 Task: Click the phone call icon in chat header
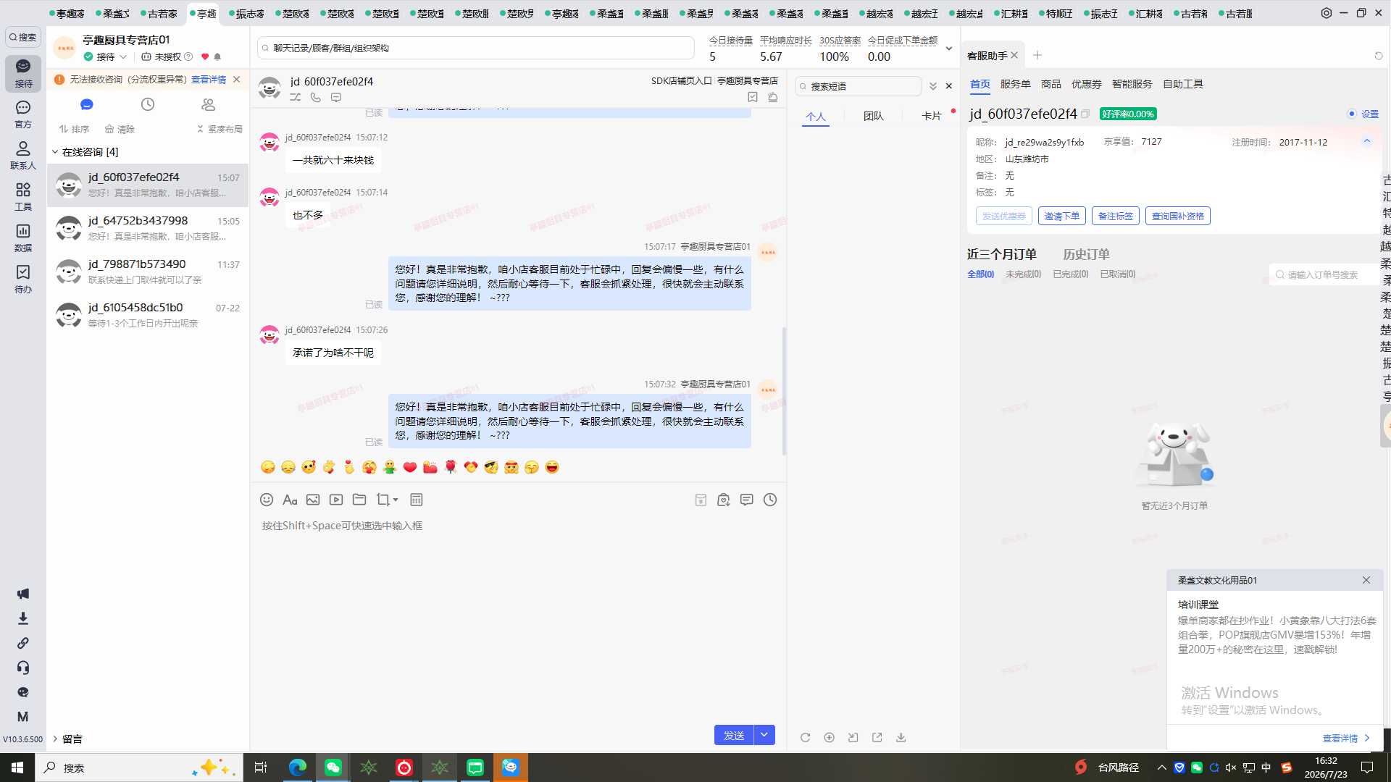[316, 97]
